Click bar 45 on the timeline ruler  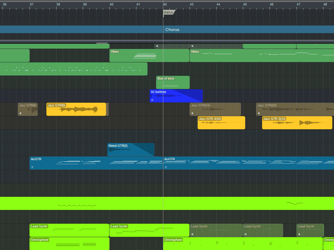click(x=245, y=5)
